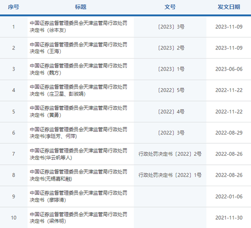Click serial number 9 cell
This screenshot has height=228, width=251.
14,197
